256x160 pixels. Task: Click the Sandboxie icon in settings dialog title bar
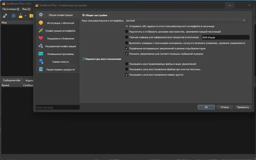37,5
